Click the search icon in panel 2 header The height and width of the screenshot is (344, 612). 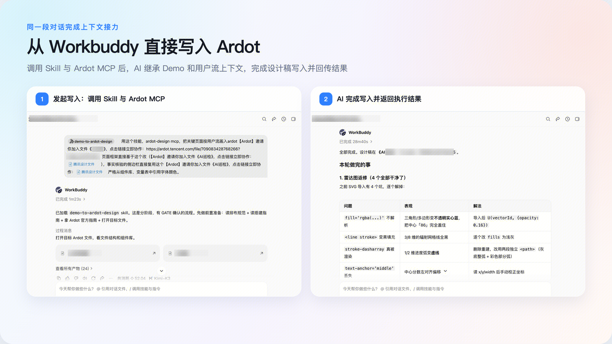coord(548,119)
